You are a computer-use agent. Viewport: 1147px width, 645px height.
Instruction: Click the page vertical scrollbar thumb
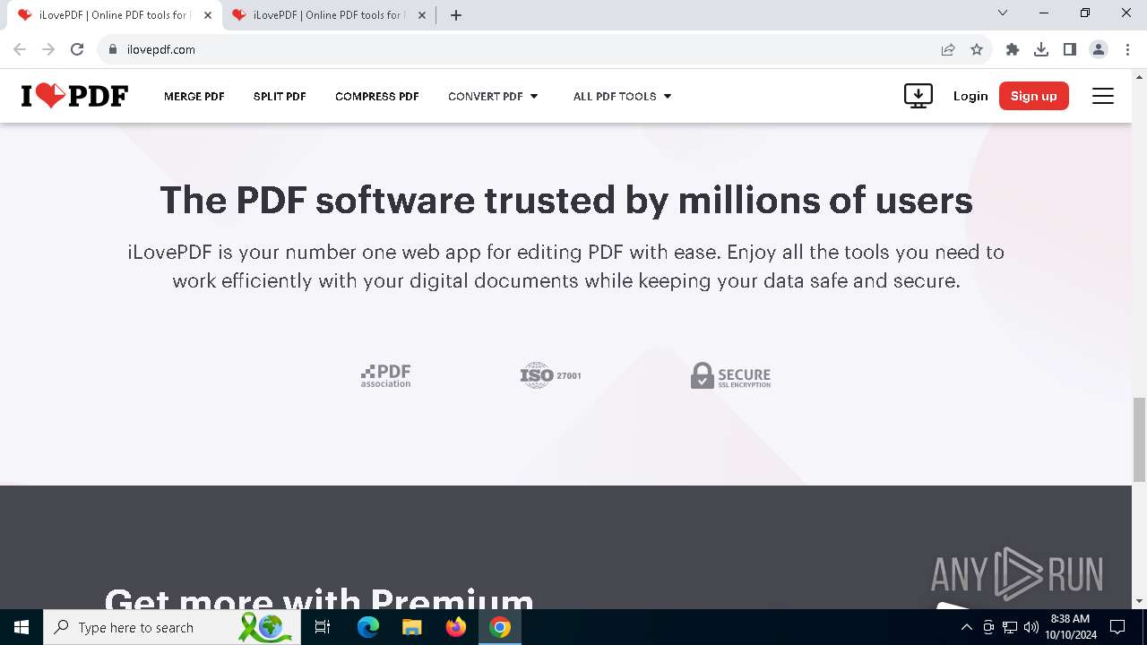(1140, 440)
